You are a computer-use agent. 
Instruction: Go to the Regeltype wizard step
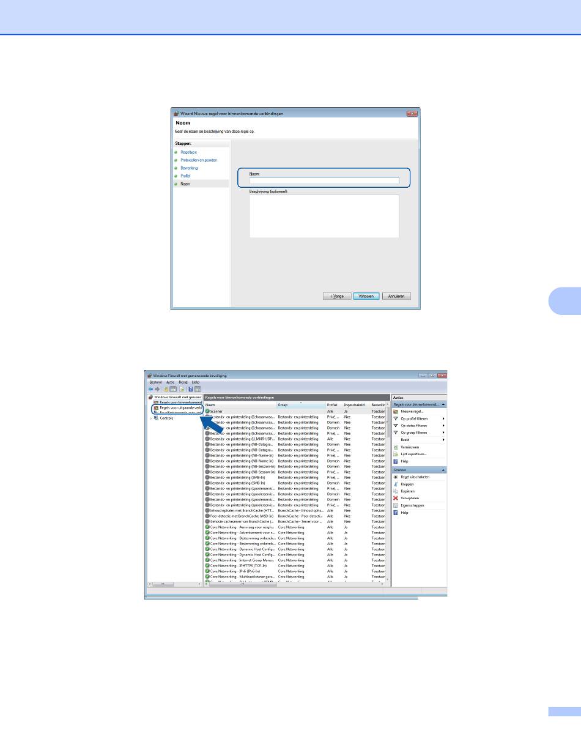[x=188, y=152]
